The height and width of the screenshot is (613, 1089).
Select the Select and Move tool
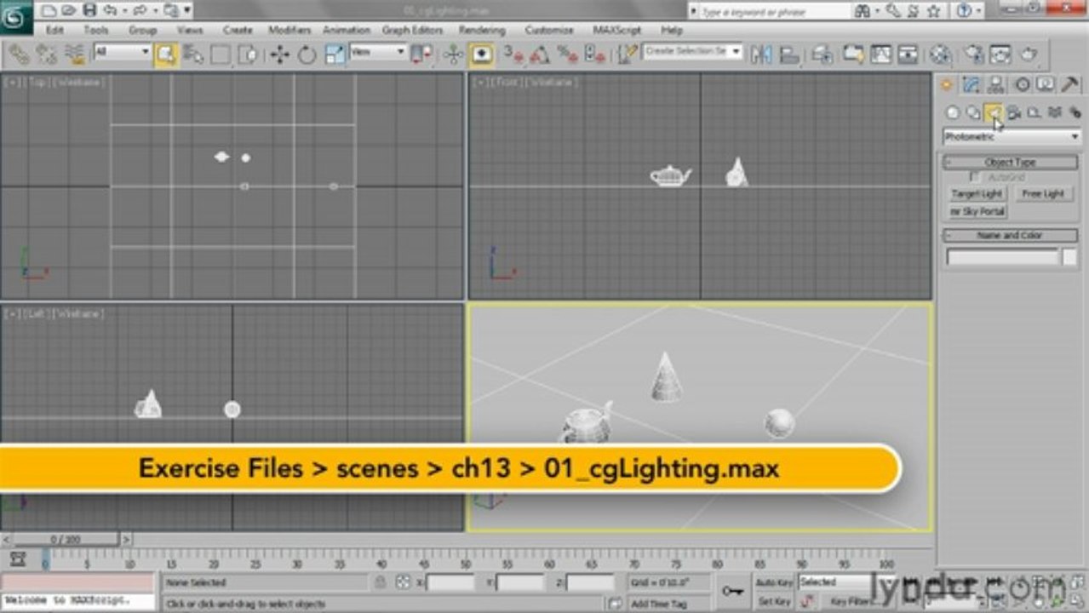click(x=279, y=54)
